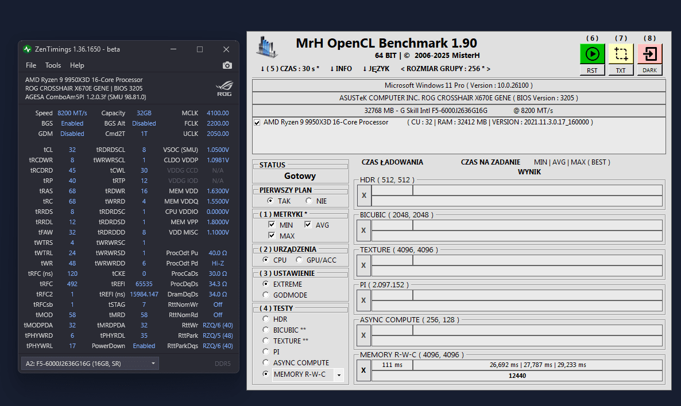Open File menu in ZenTimings
Viewport: 681px width, 406px height.
pos(31,65)
